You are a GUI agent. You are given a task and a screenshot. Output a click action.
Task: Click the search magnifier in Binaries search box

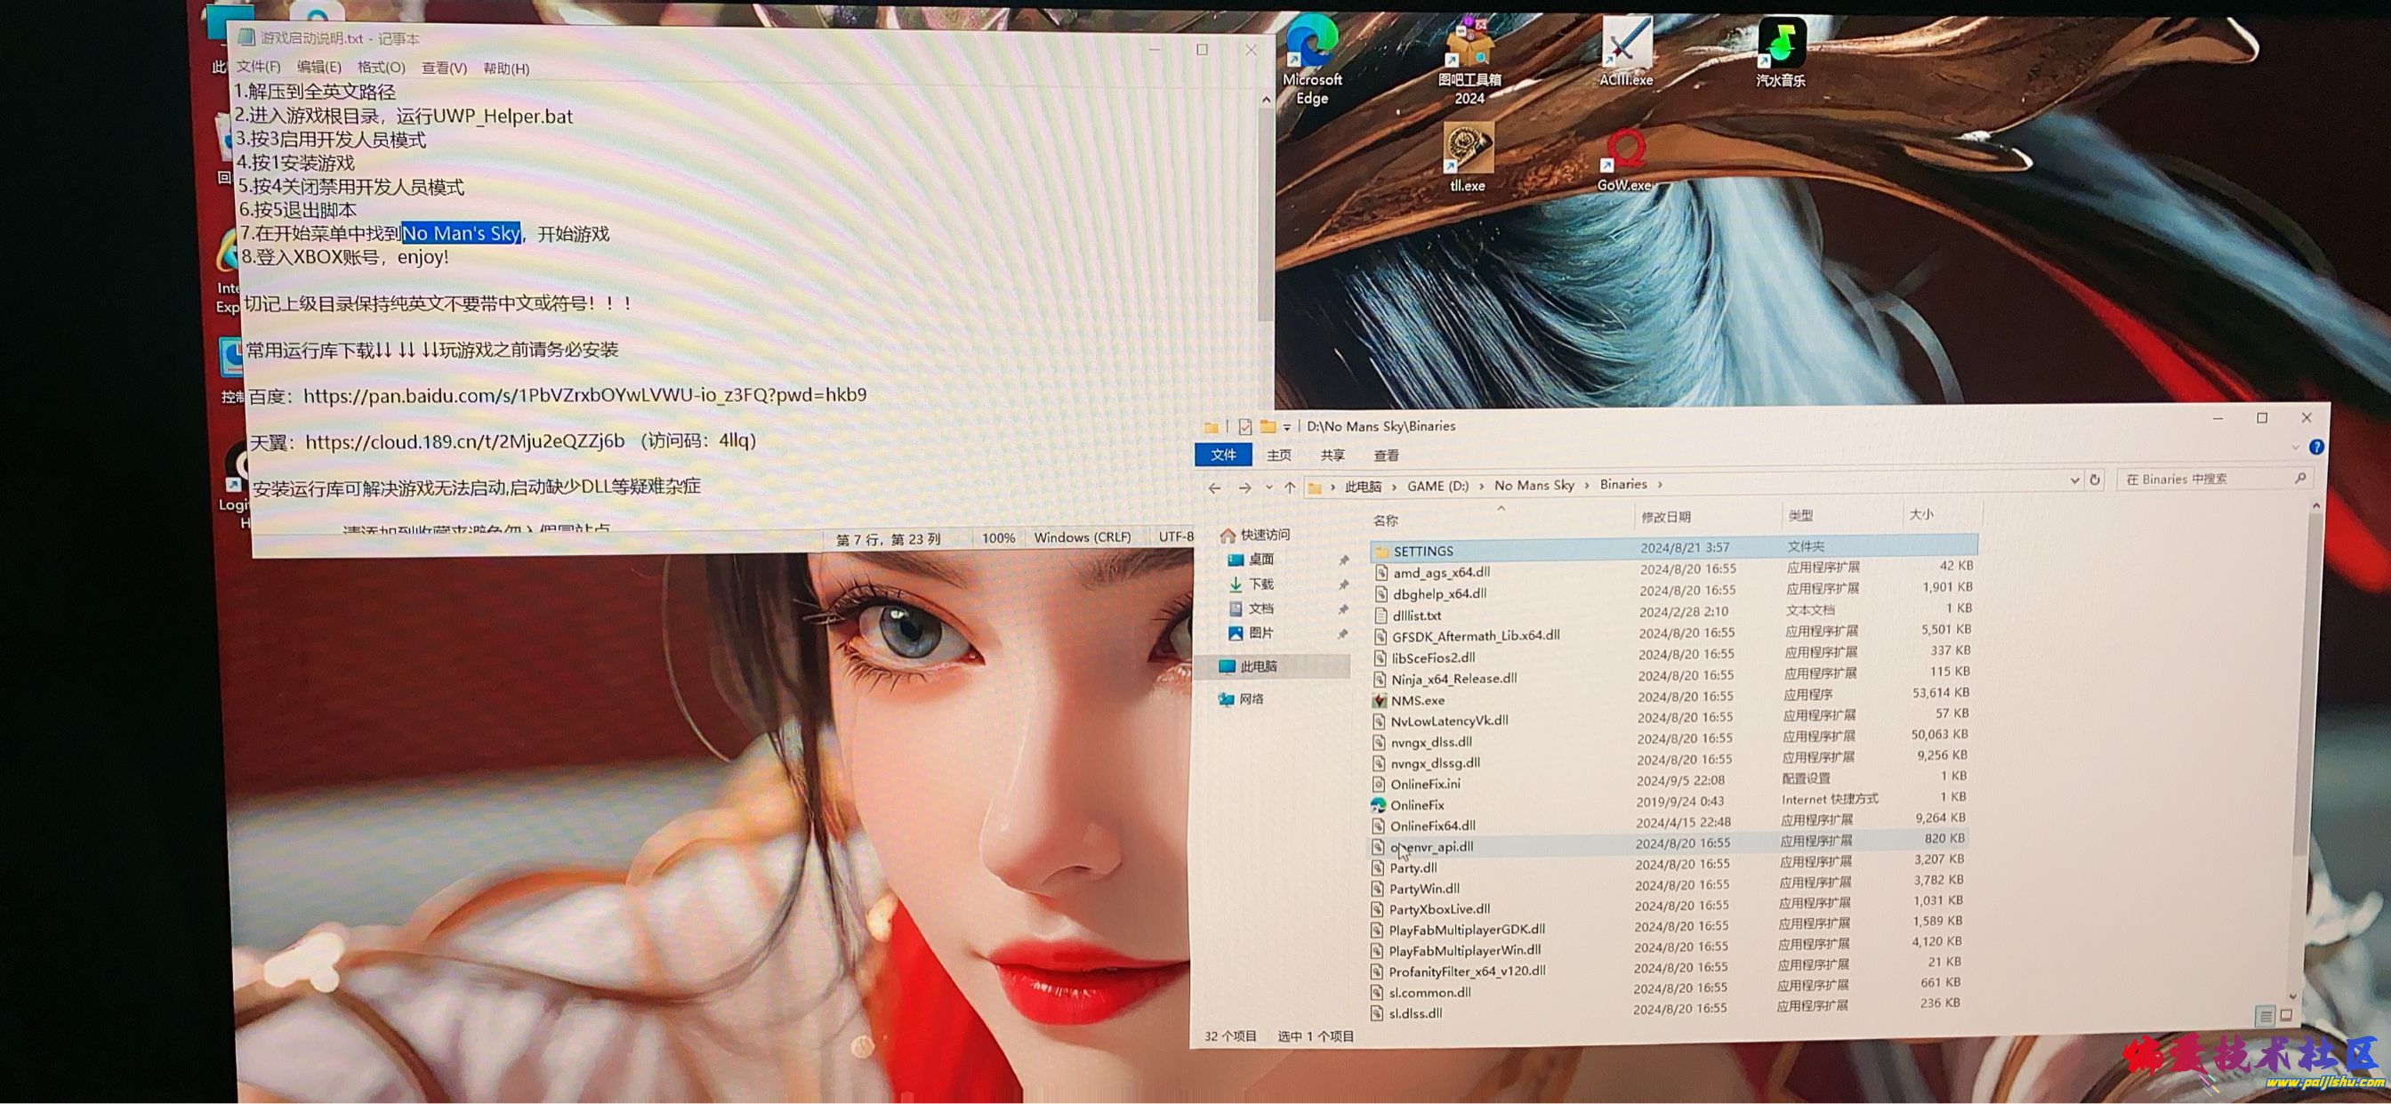click(x=2300, y=479)
